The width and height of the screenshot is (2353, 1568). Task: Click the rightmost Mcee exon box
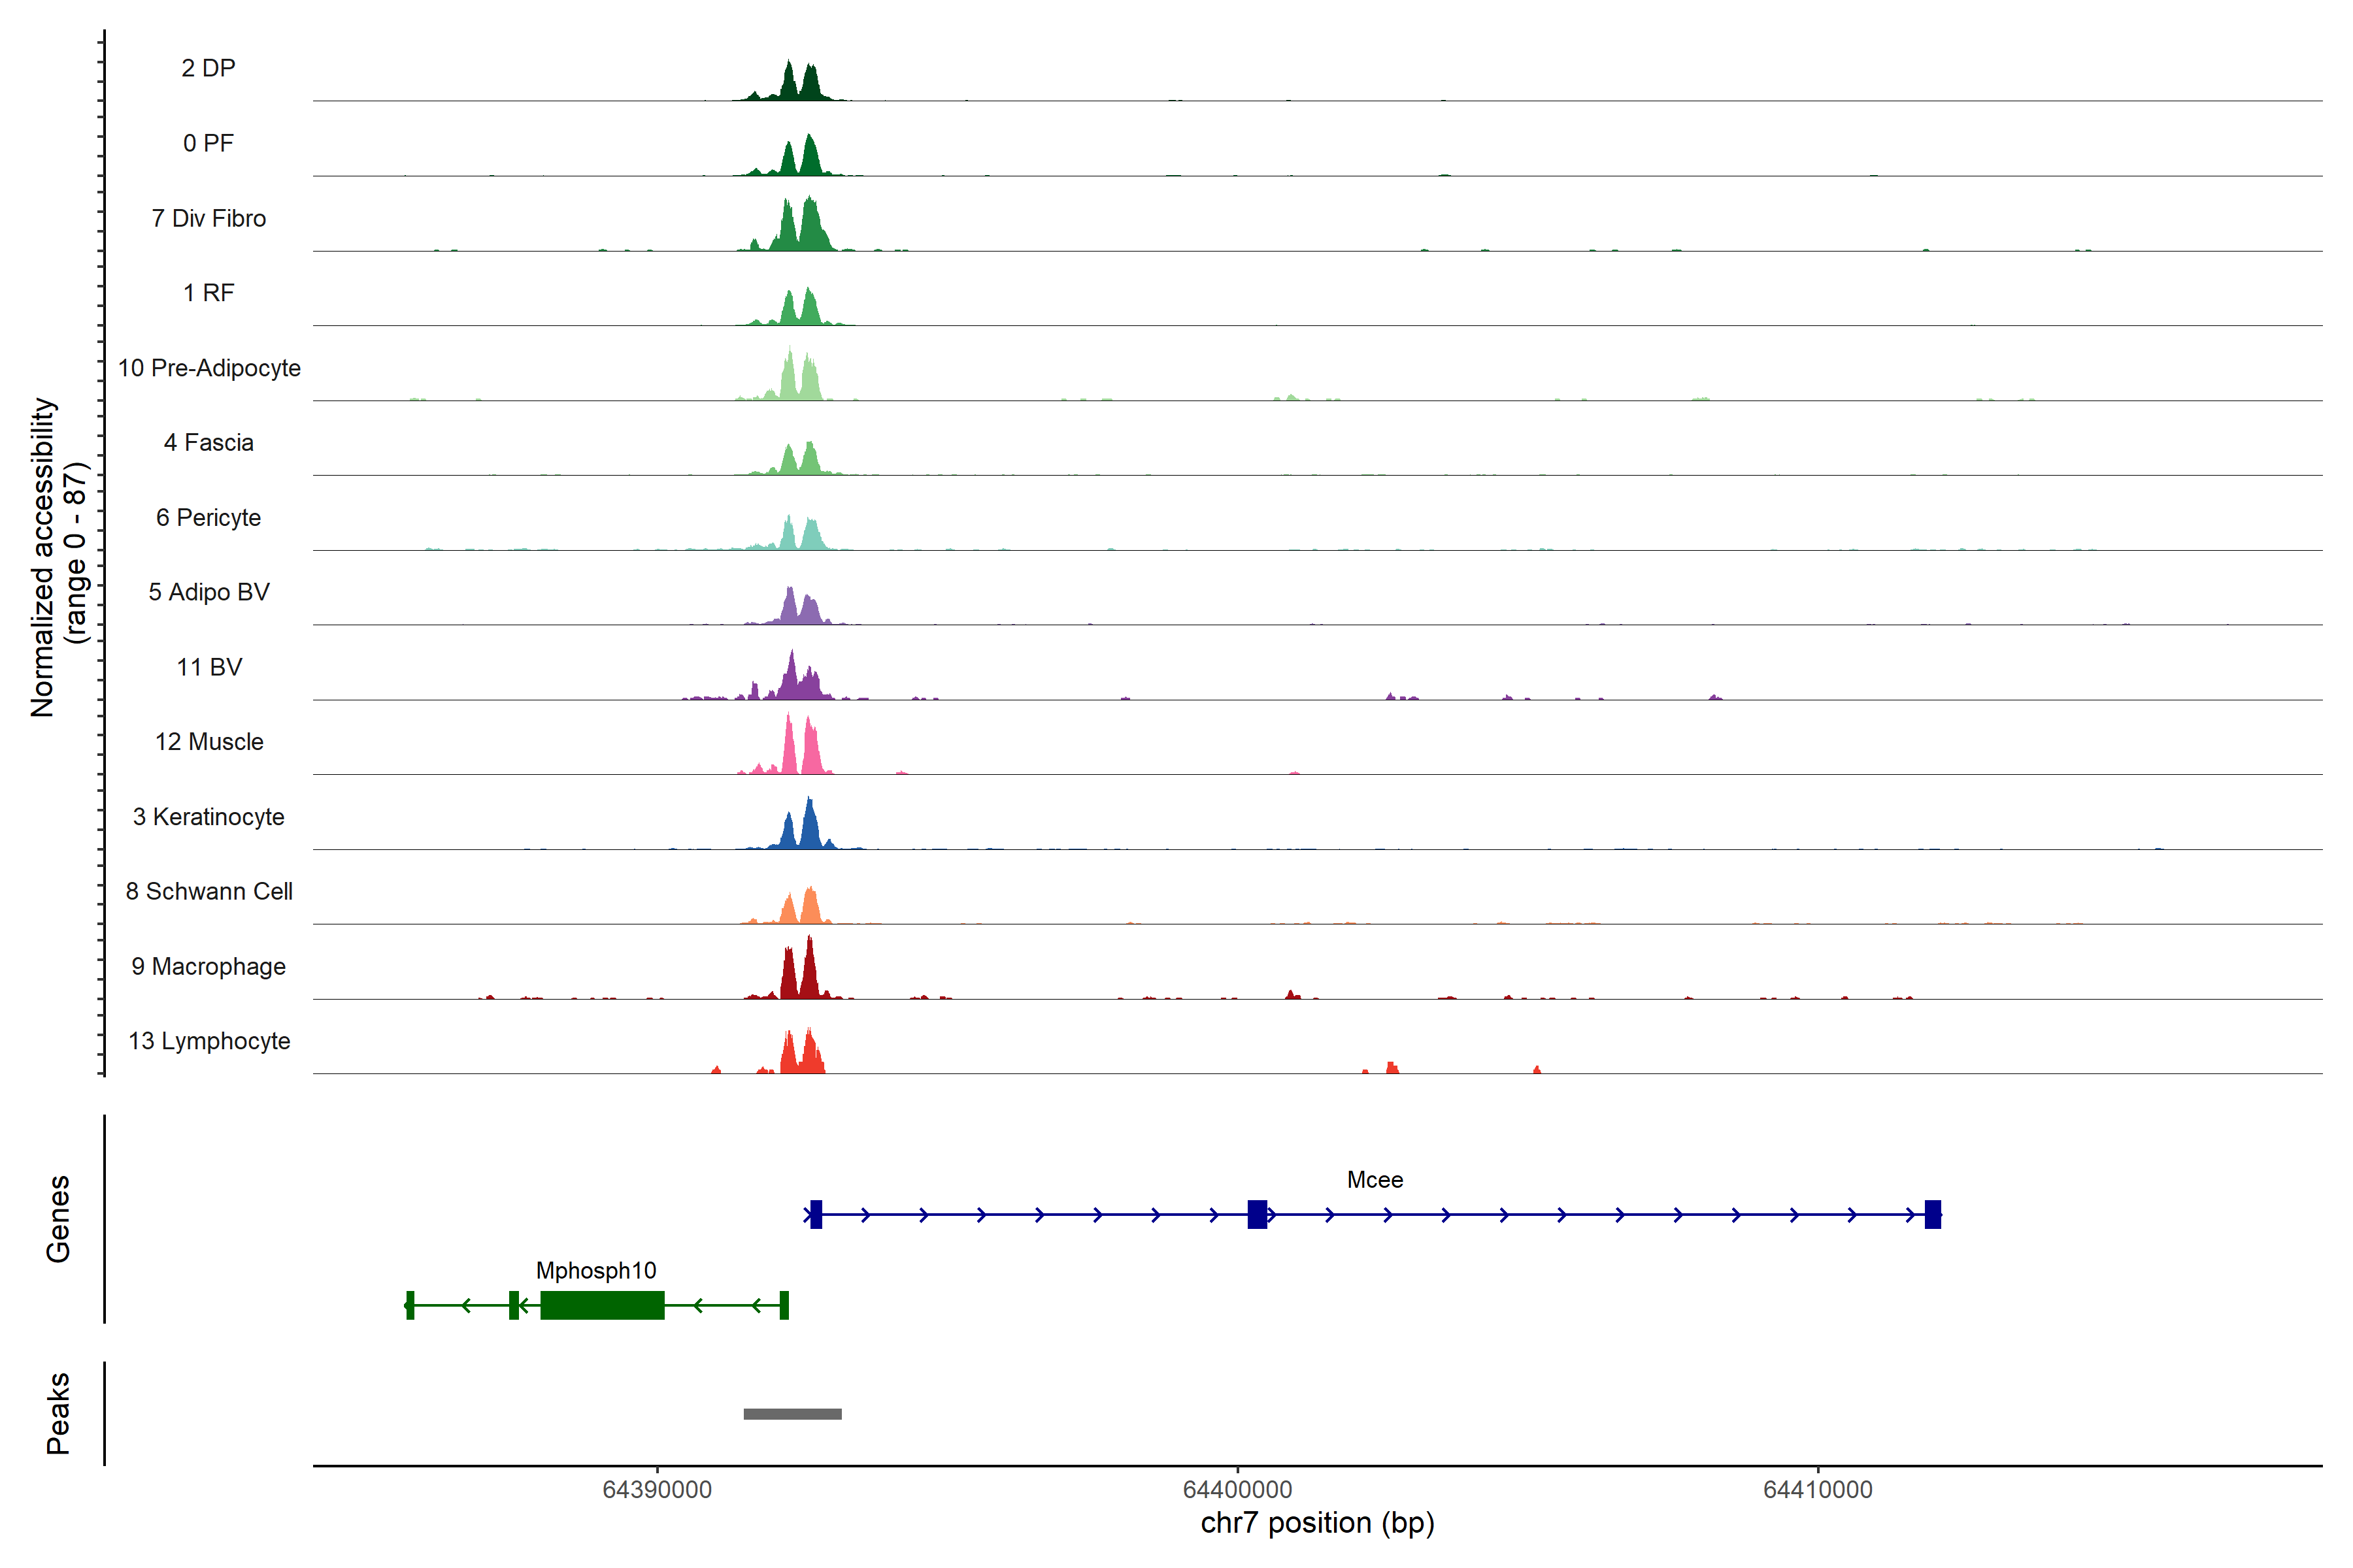click(x=1933, y=1215)
